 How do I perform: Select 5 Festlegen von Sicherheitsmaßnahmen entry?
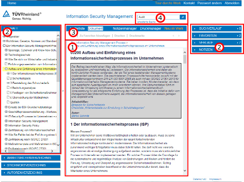tap(33, 92)
